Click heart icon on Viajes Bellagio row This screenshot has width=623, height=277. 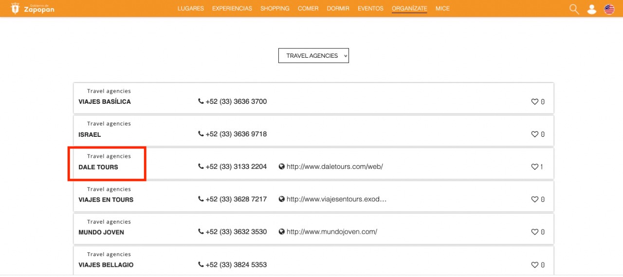point(534,265)
